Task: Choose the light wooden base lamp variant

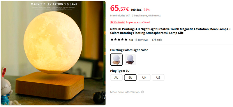Action: 116,60
